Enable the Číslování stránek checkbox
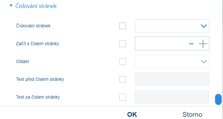 123,26
